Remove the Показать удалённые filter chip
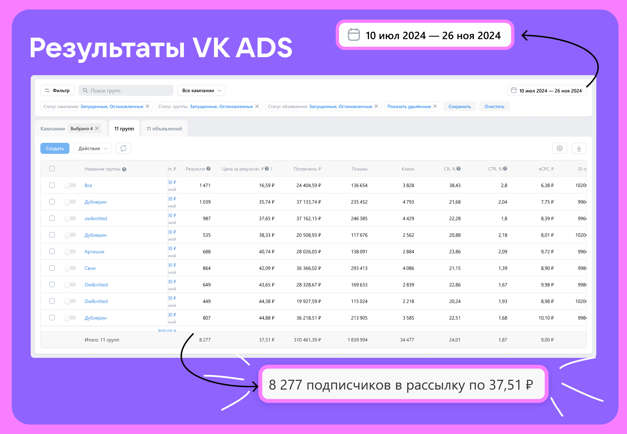Image resolution: width=627 pixels, height=434 pixels. tap(435, 107)
